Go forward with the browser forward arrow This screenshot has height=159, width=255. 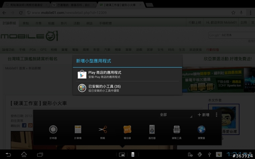(x=12, y=13)
